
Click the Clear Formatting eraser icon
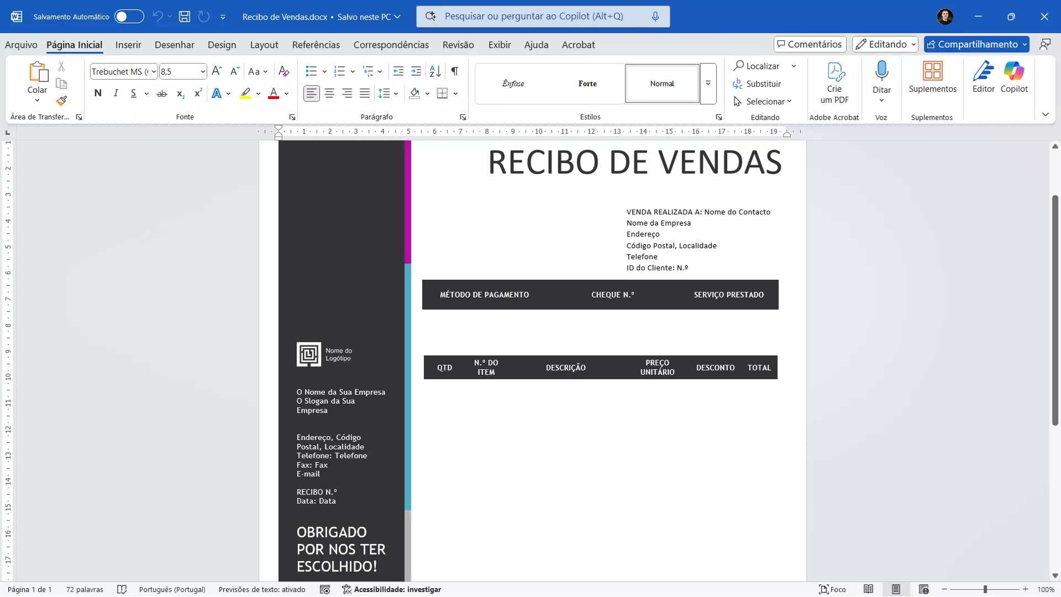click(x=283, y=71)
